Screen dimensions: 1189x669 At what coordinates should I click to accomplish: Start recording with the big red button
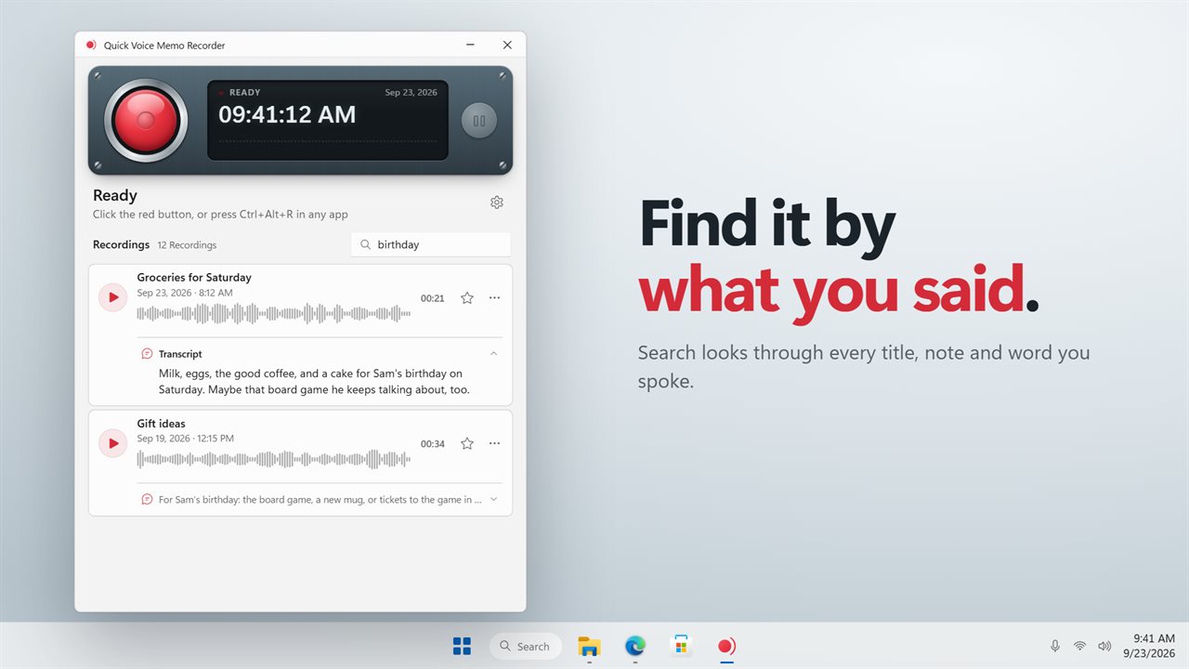(146, 121)
